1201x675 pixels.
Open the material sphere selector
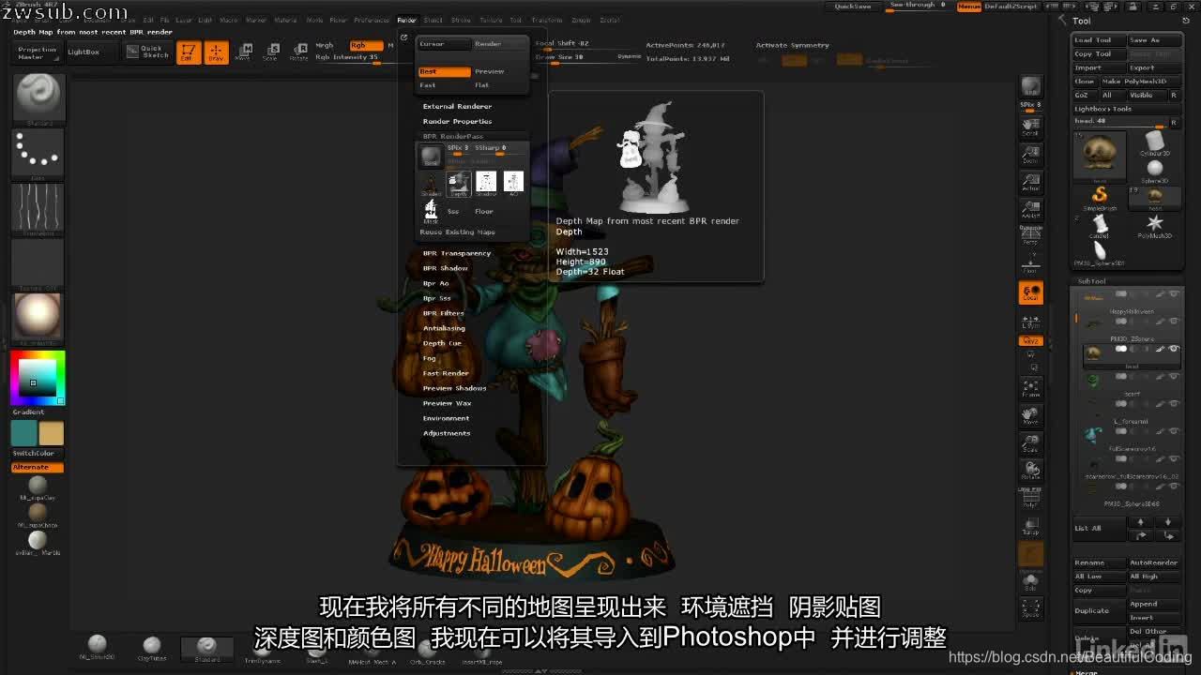coord(38,317)
